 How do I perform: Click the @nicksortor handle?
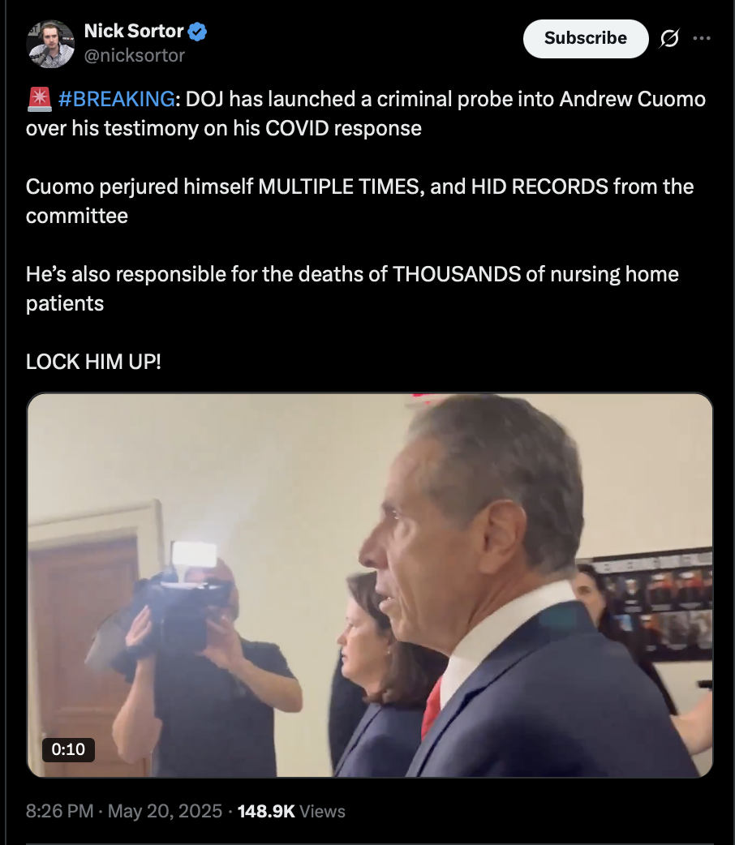[x=135, y=55]
